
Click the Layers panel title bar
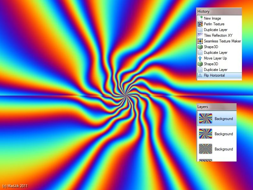[x=216, y=107]
